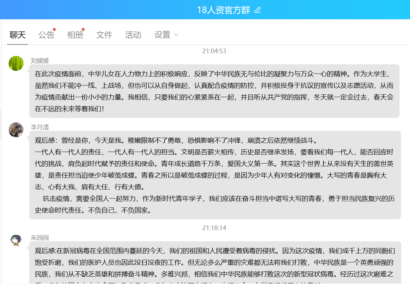This screenshot has width=410, height=284.
Task: Click the pencil icon to rename group
Action: click(258, 10)
